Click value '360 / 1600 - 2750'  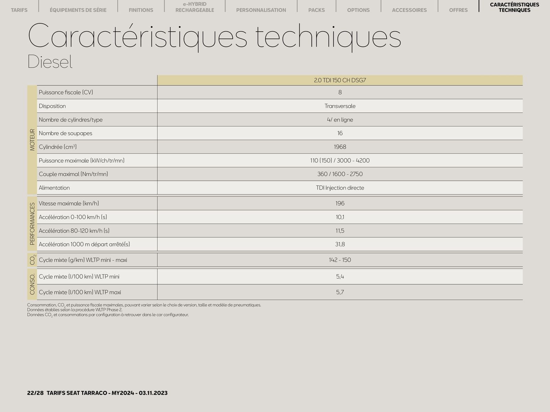click(x=340, y=174)
